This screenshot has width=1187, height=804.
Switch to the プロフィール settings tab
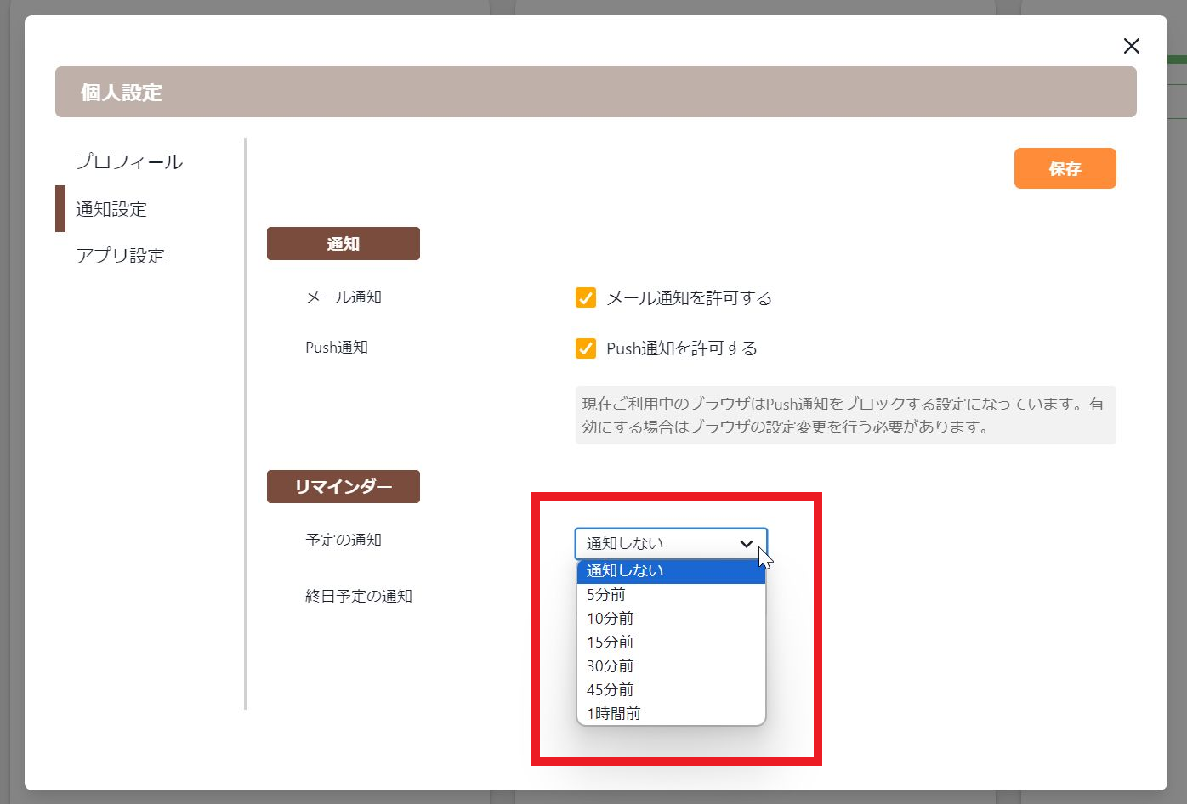(x=128, y=161)
